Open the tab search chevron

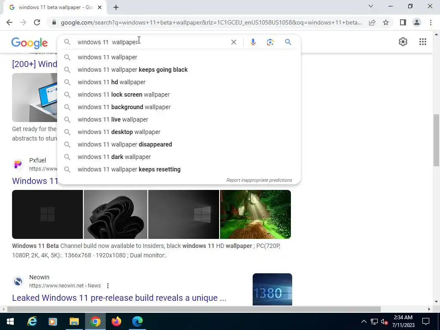pyautogui.click(x=371, y=6)
